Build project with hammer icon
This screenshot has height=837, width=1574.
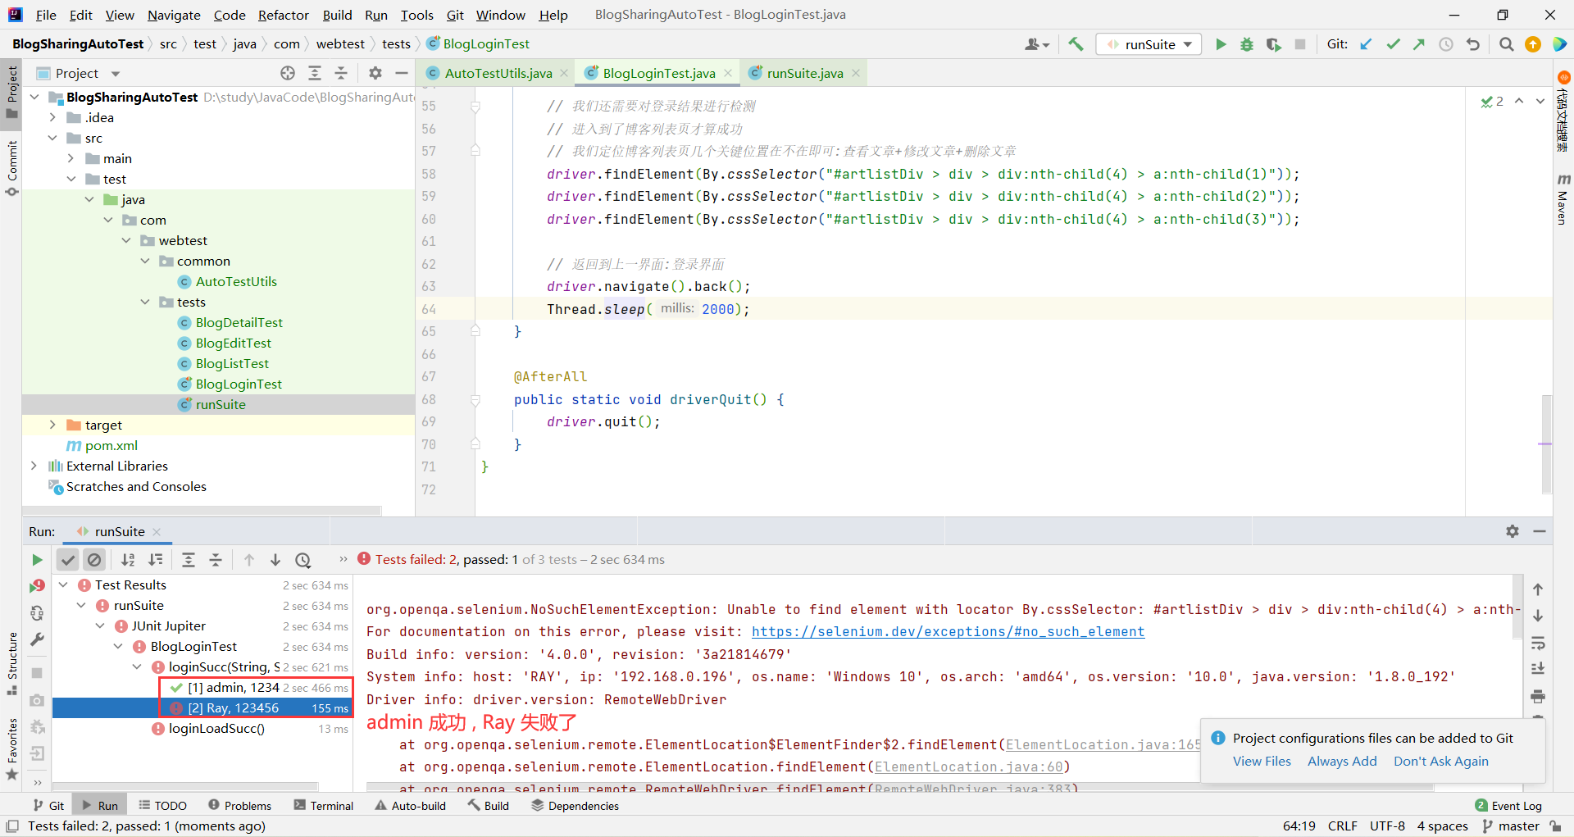(1076, 44)
